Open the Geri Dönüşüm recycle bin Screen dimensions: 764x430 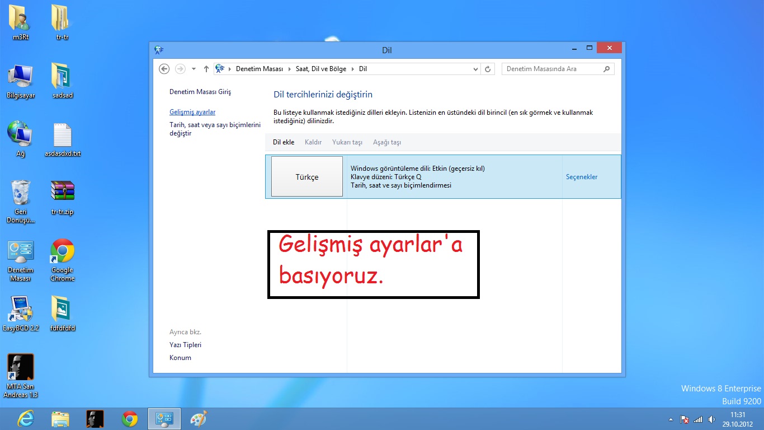[x=21, y=202]
